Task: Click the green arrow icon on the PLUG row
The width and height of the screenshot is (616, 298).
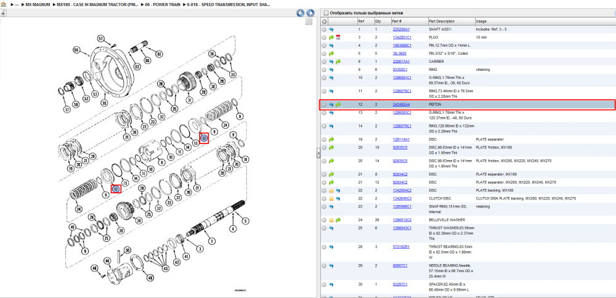Action: (x=331, y=38)
